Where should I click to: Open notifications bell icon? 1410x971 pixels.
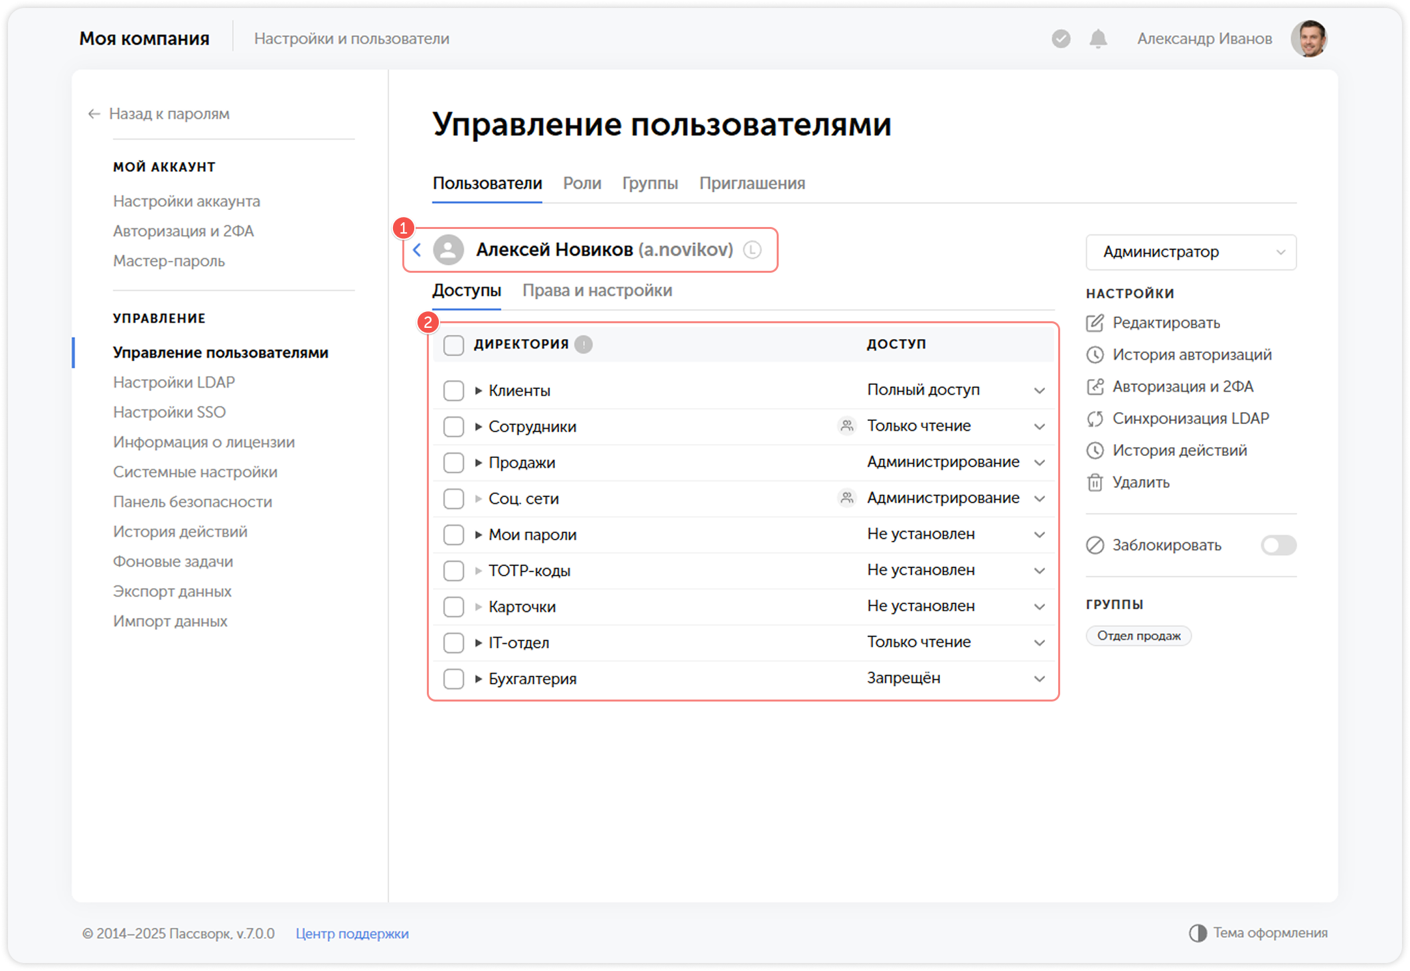pyautogui.click(x=1099, y=39)
